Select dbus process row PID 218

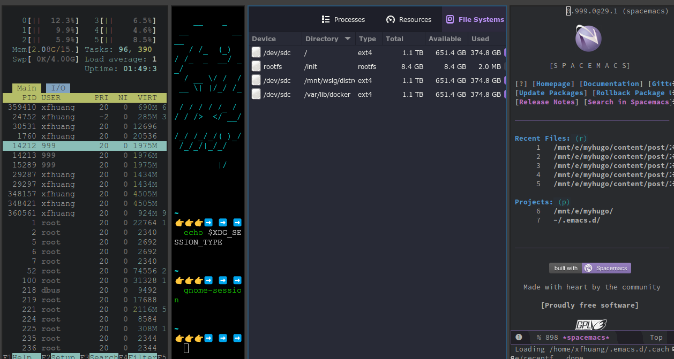(x=85, y=291)
